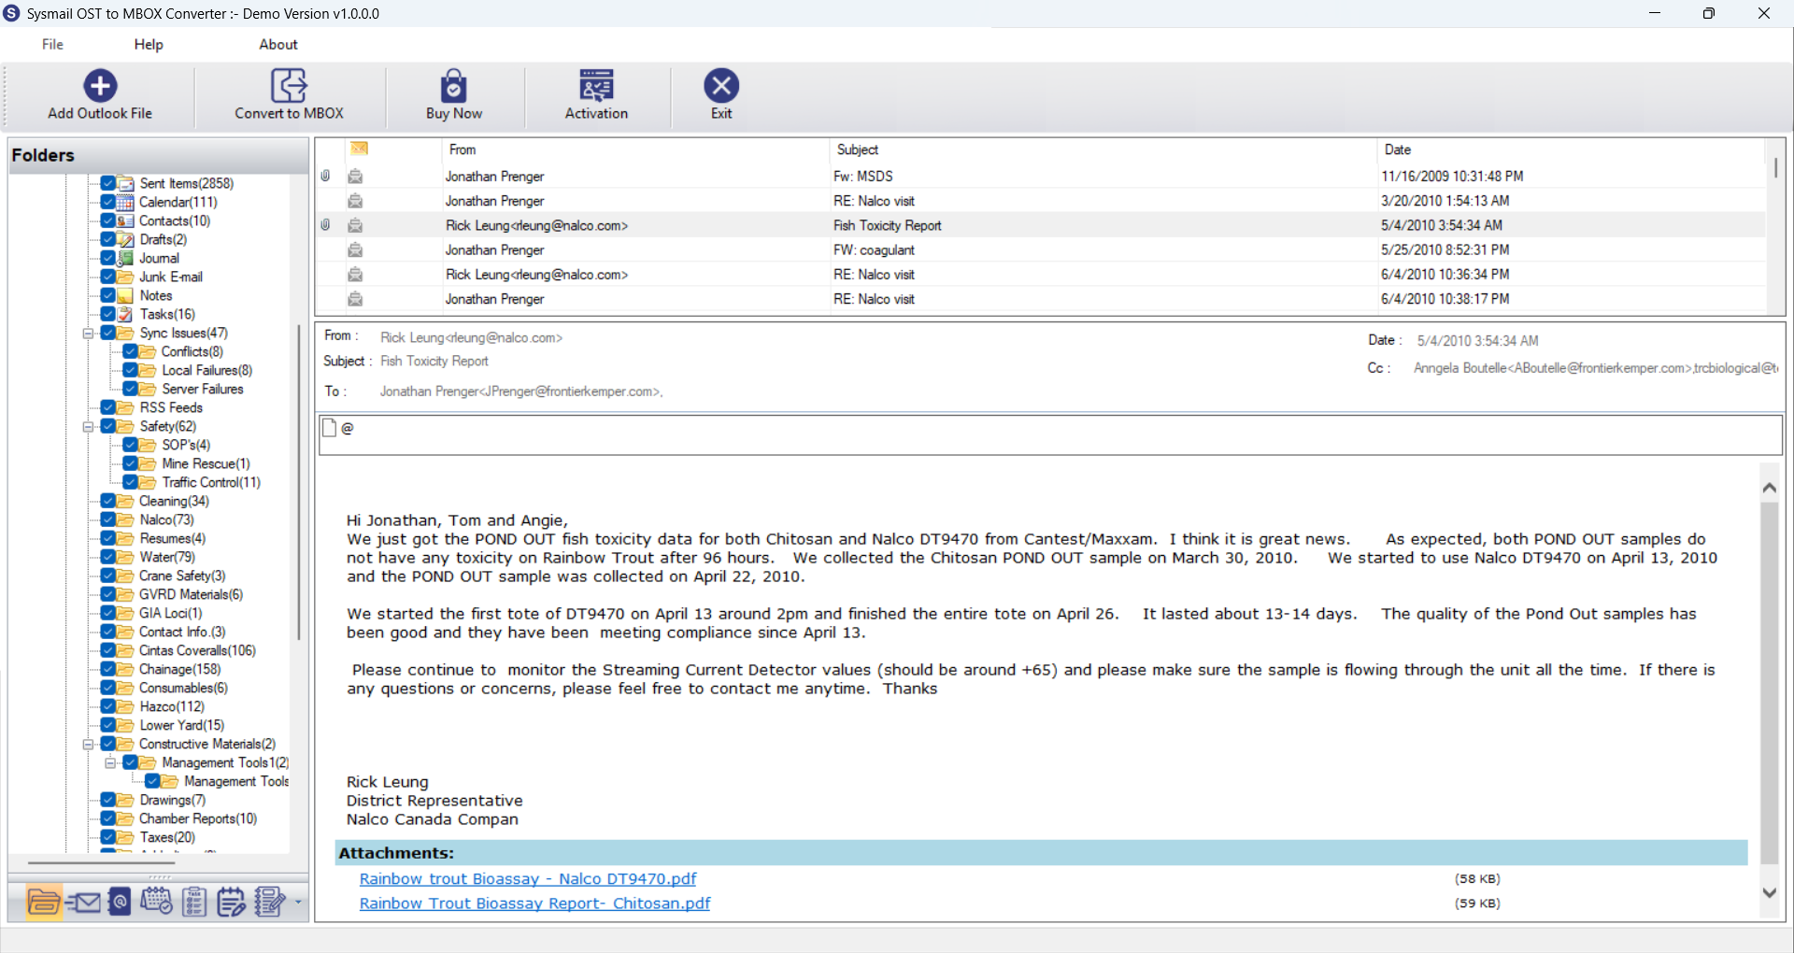Open the Activation toolbar icon
Image resolution: width=1794 pixels, height=953 pixels.
596,86
